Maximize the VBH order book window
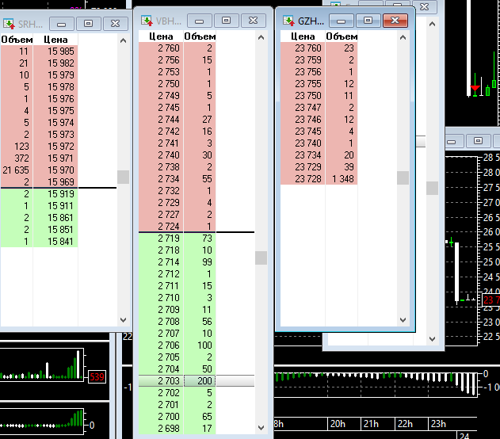Viewport: 500px width, 439px height. [x=227, y=21]
